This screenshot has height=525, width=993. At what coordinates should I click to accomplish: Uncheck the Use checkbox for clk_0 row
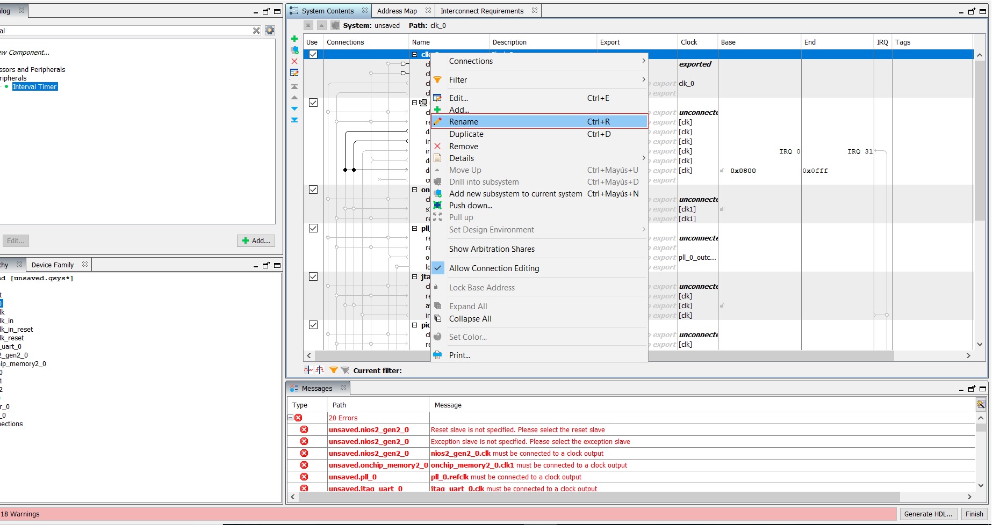pyautogui.click(x=313, y=54)
